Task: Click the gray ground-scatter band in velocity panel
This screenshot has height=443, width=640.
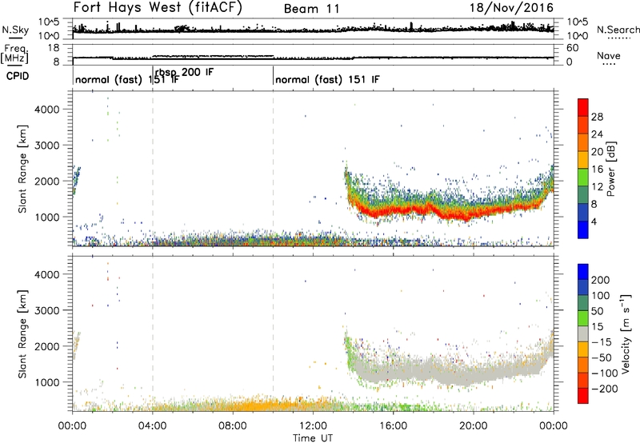Action: click(449, 372)
